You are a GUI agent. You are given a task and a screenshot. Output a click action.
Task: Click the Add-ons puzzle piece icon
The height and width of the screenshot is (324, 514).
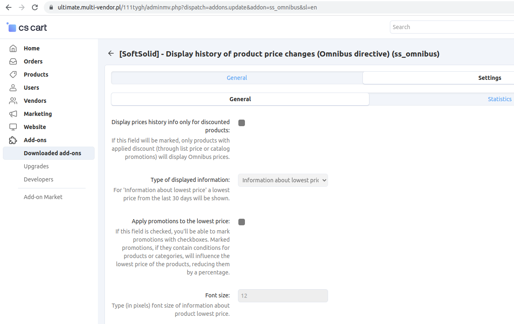pyautogui.click(x=13, y=140)
